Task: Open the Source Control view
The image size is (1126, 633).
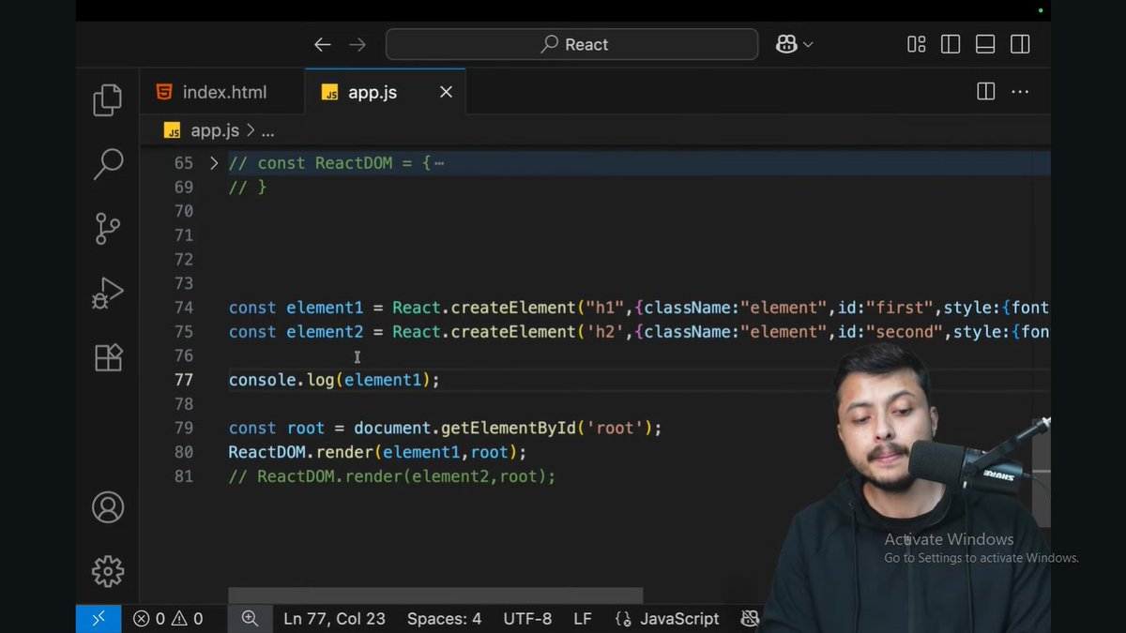Action: point(108,229)
